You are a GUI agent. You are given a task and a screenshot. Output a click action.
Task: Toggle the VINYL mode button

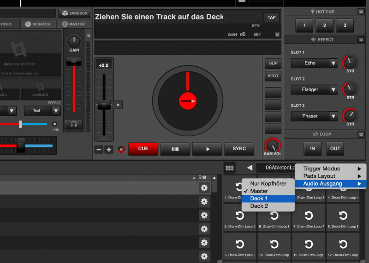click(x=273, y=76)
